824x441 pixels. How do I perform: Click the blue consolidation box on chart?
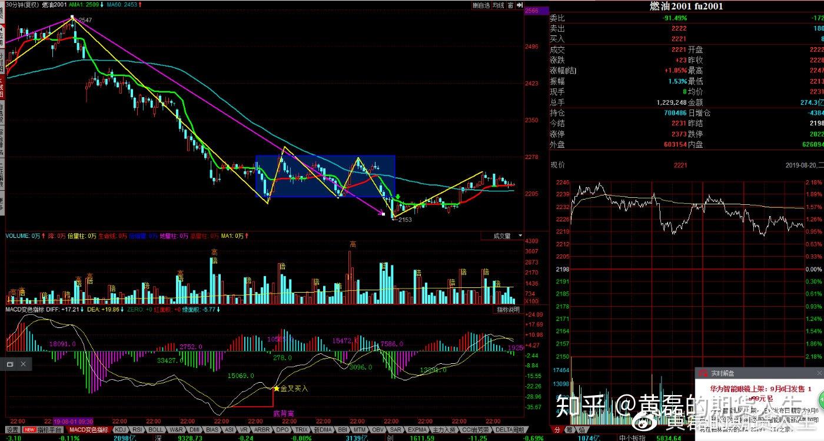[325, 177]
